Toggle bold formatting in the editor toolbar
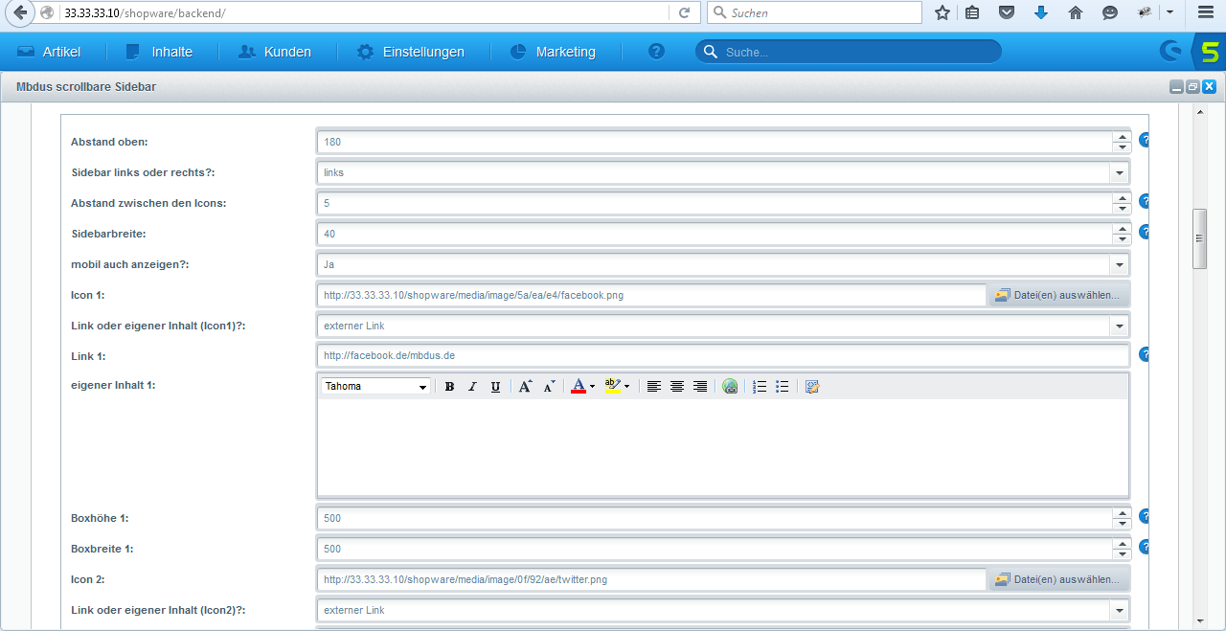The width and height of the screenshot is (1226, 631). [x=449, y=386]
